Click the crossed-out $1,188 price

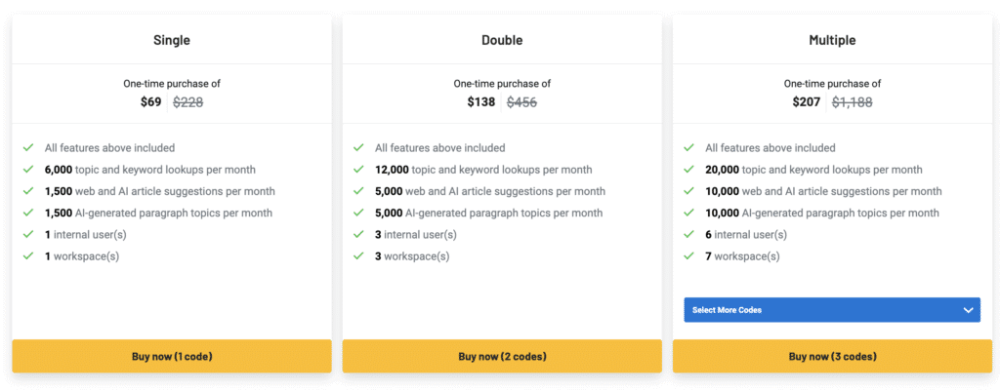pyautogui.click(x=852, y=101)
